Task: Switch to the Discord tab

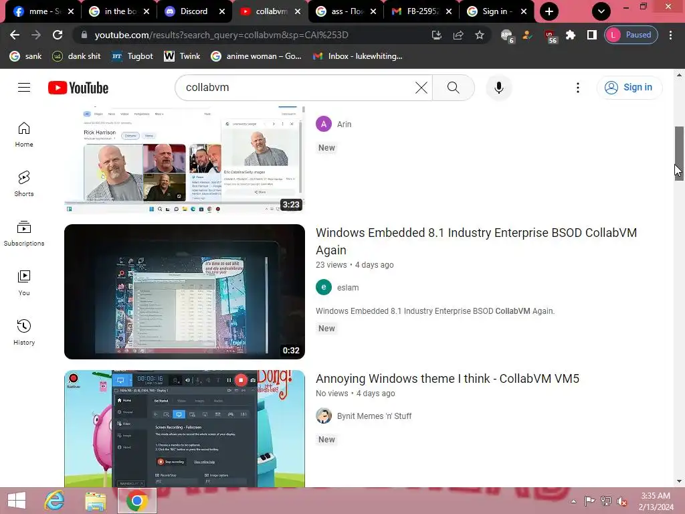Action: (x=194, y=11)
